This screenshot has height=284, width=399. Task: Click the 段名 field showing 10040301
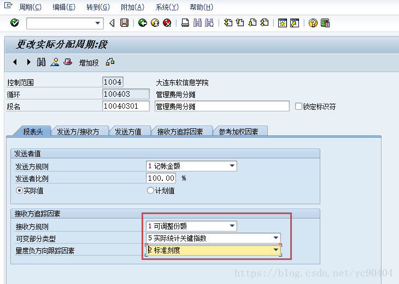[126, 106]
